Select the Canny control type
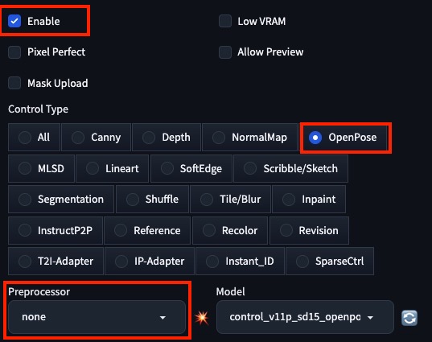432x342 pixels. pyautogui.click(x=96, y=138)
